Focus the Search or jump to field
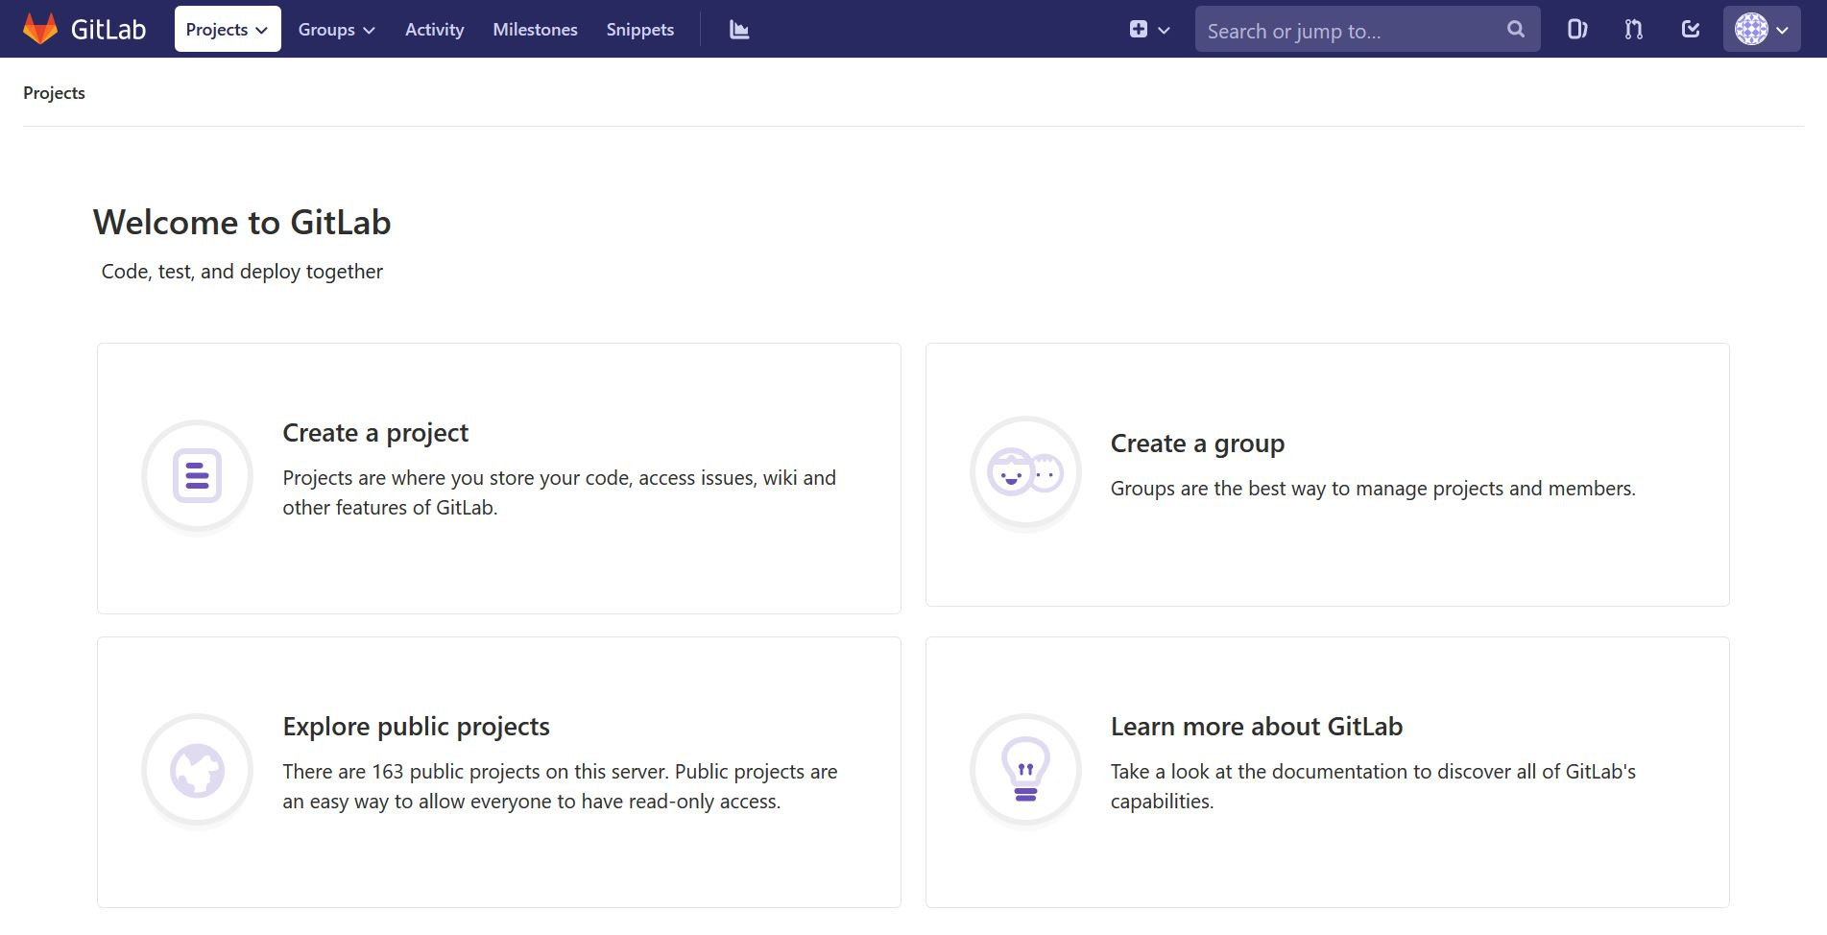The height and width of the screenshot is (935, 1827). point(1349,31)
